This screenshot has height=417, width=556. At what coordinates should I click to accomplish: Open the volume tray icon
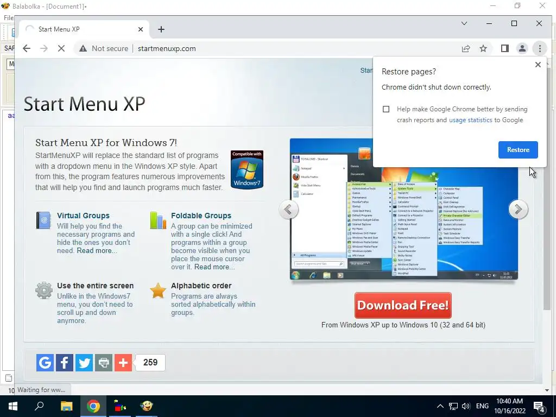[x=466, y=406]
